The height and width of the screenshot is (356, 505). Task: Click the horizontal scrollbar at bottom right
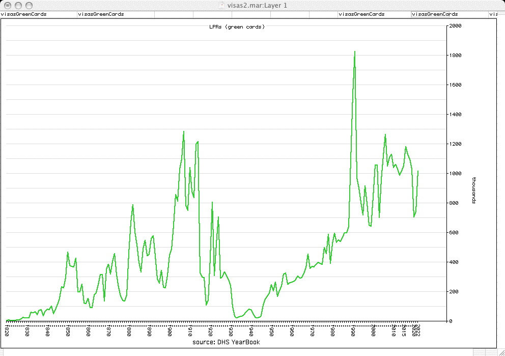[486, 352]
